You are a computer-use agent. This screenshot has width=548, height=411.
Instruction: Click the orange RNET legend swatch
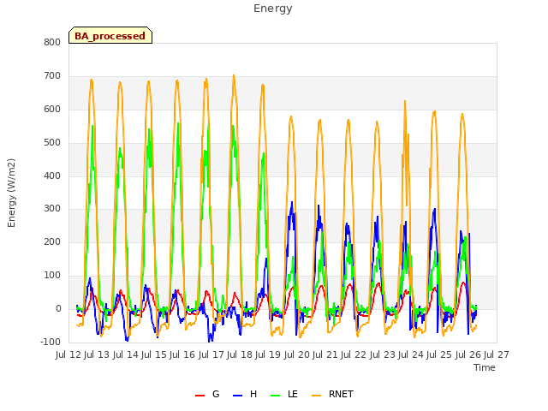point(316,396)
